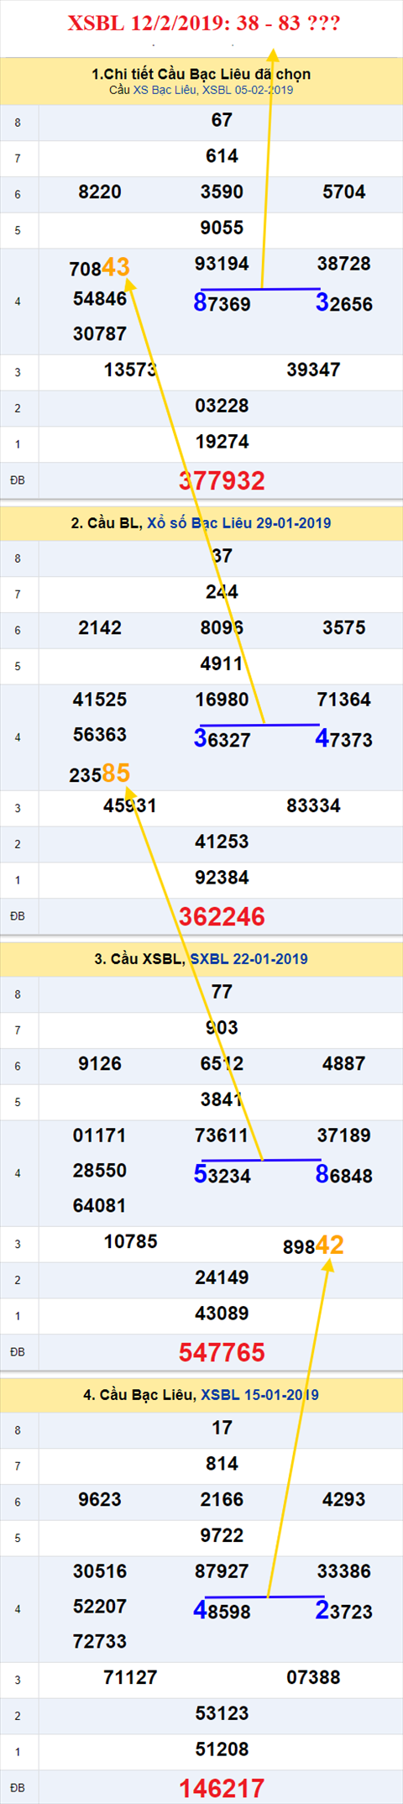
Task: Click the 'XSBL 12/2/2019: 38 - 83 ???' title
Action: [204, 23]
